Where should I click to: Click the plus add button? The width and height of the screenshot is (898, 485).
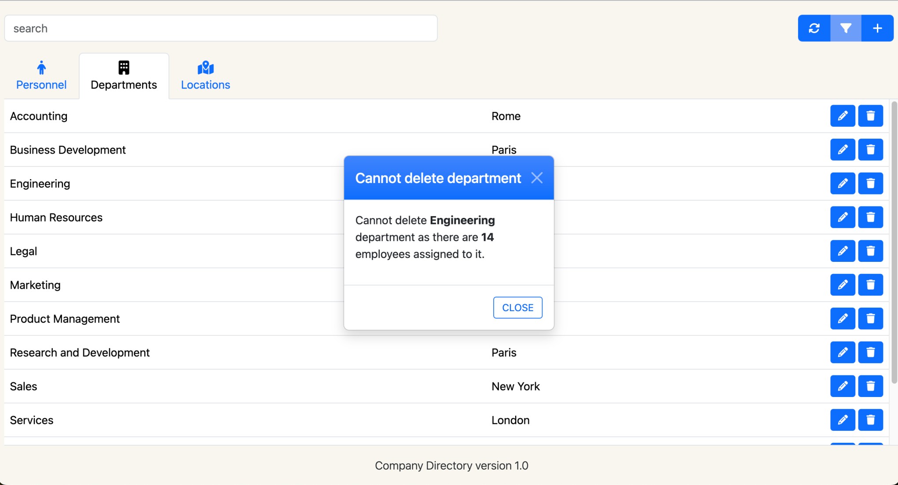tap(877, 28)
